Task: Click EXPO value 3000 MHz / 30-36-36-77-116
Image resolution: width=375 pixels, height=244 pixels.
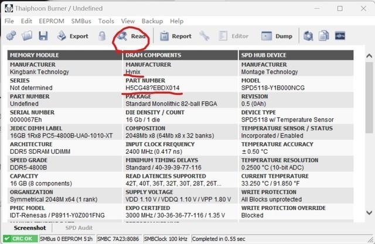Action: (x=175, y=215)
